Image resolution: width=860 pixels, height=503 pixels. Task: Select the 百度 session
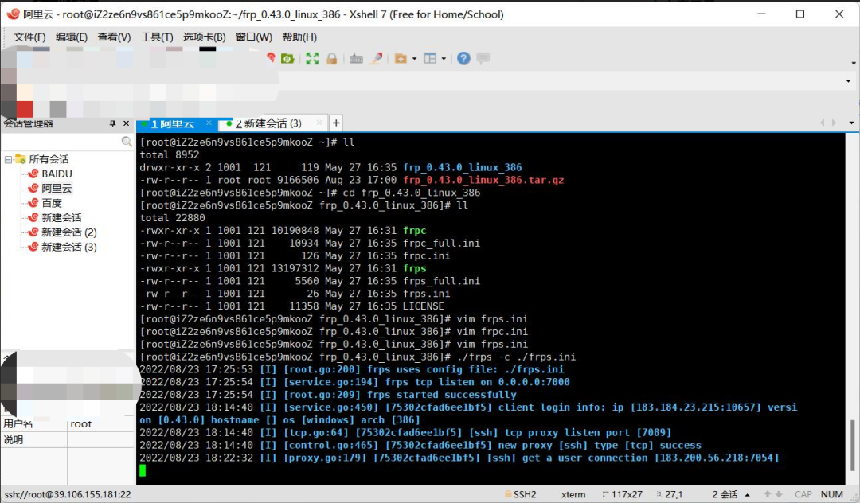pyautogui.click(x=52, y=203)
